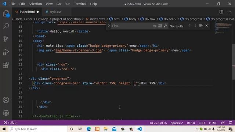
Task: Open the Go menu
Action: pyautogui.click(x=58, y=4)
